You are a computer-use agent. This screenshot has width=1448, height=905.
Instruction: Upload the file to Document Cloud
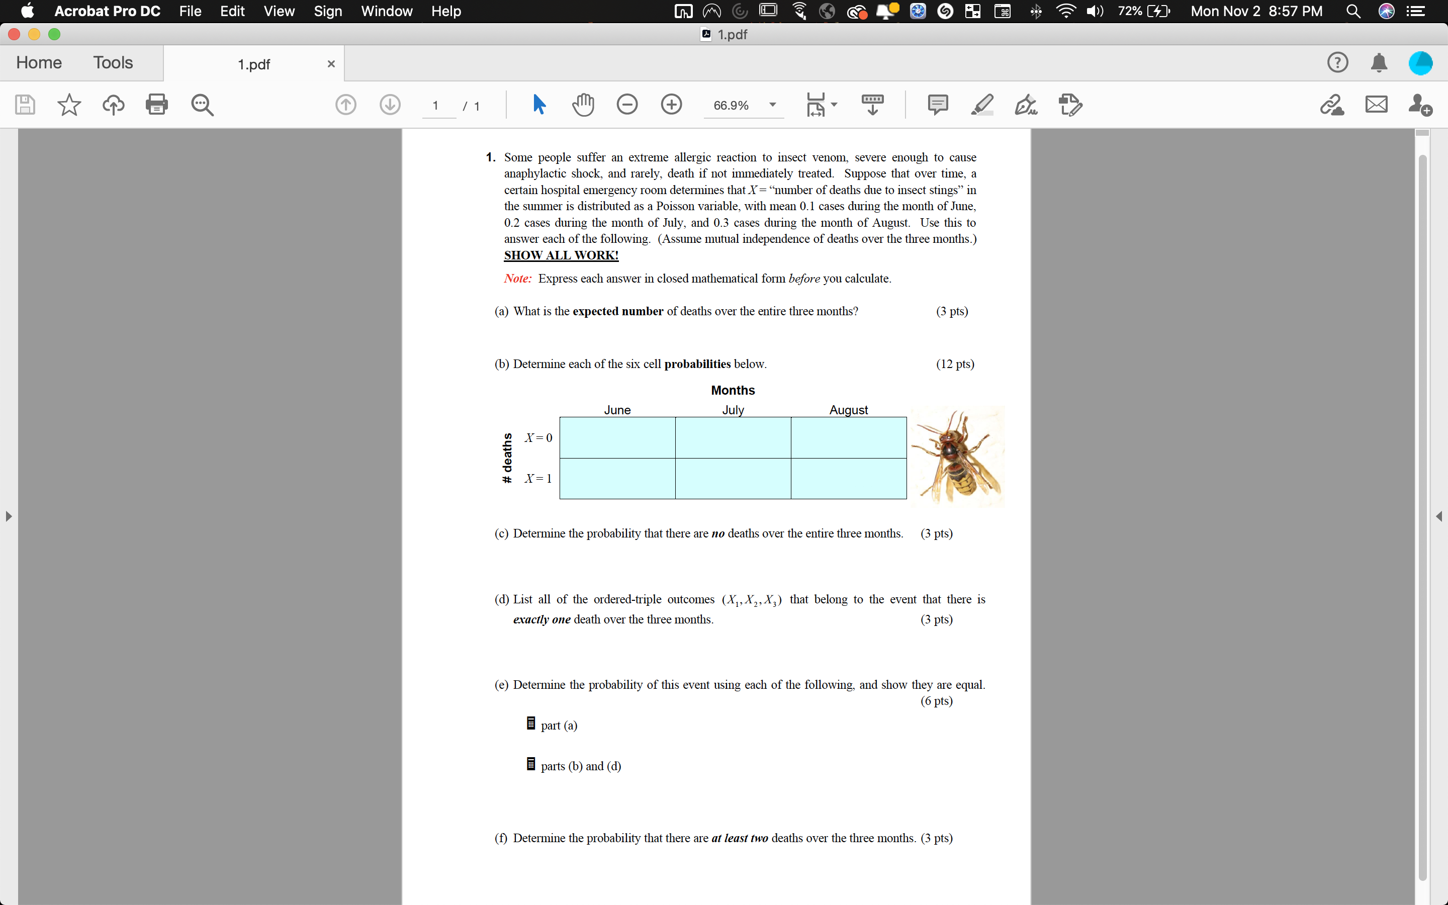113,105
